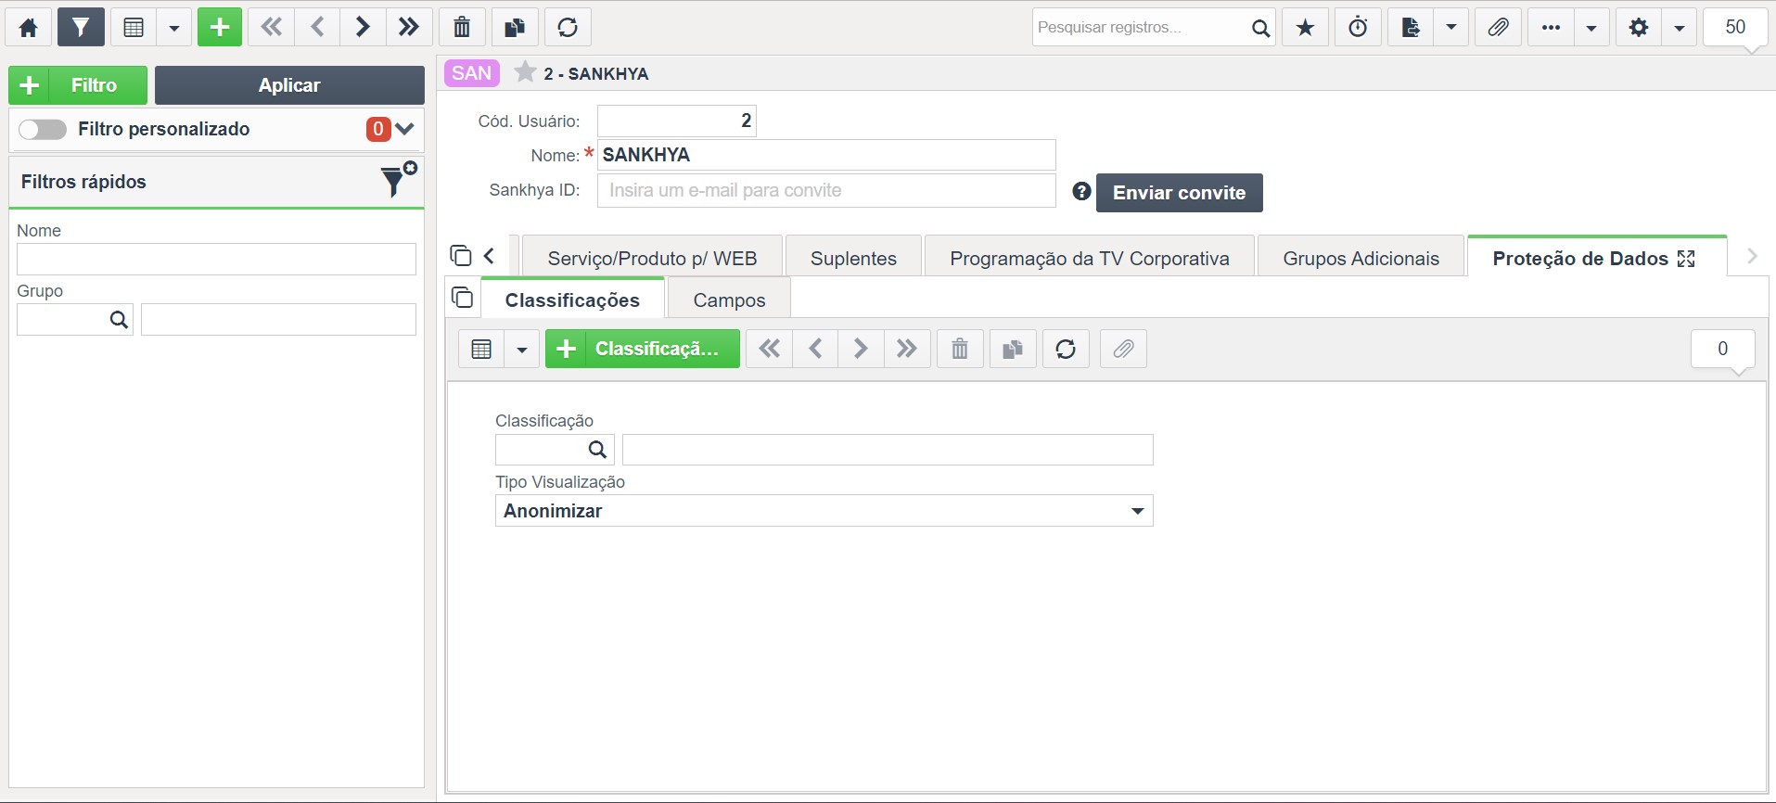This screenshot has height=803, width=1776.
Task: Open the stopwatch timer icon
Action: coord(1358,27)
